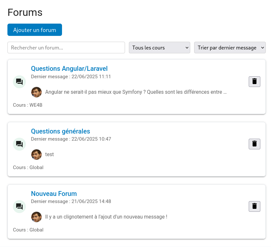Select the forum chat icon beside Questions Angular/Laravel
The width and height of the screenshot is (271, 247).
[19, 81]
